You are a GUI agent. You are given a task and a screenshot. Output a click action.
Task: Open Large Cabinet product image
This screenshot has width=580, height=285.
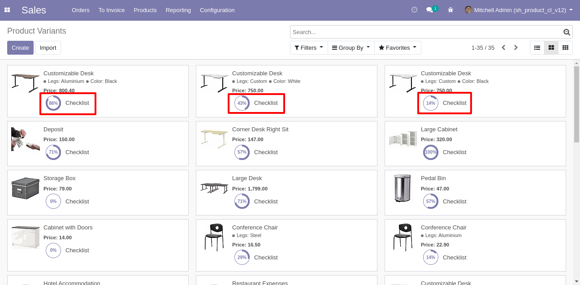[x=403, y=138]
